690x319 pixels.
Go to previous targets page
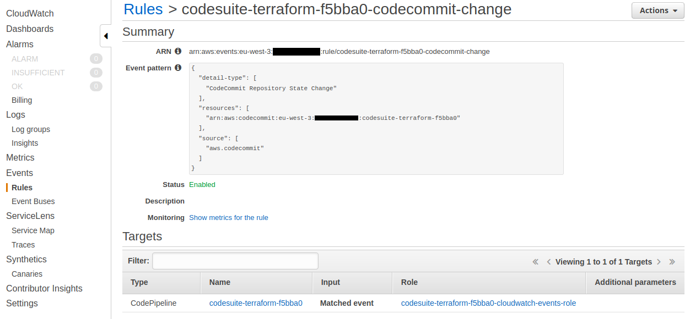[x=548, y=262]
